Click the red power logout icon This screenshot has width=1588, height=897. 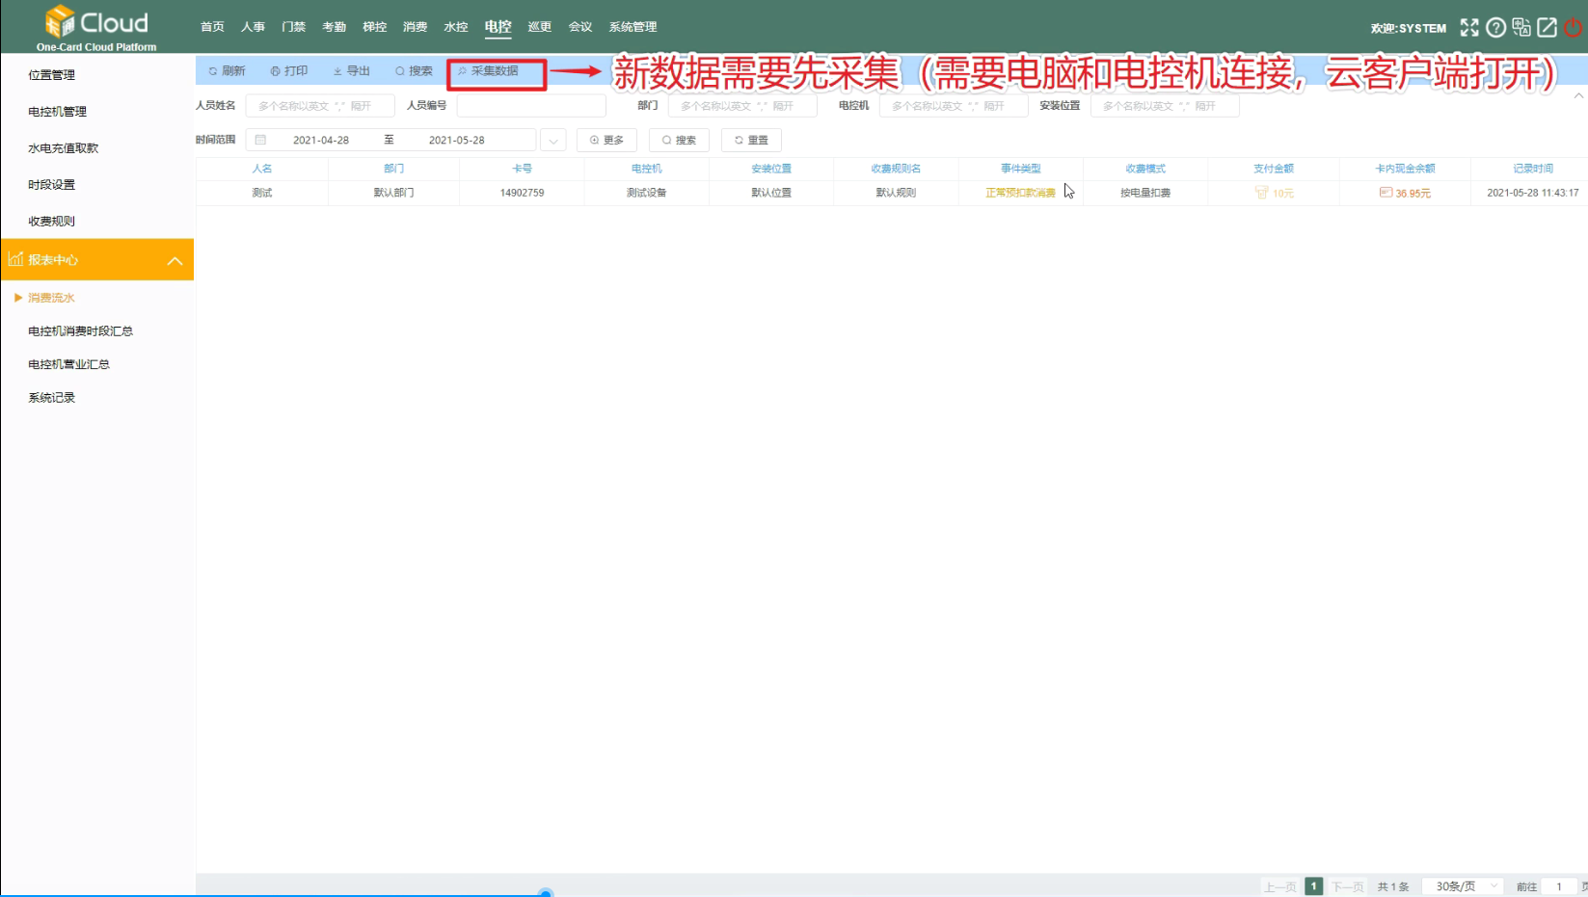1573,28
